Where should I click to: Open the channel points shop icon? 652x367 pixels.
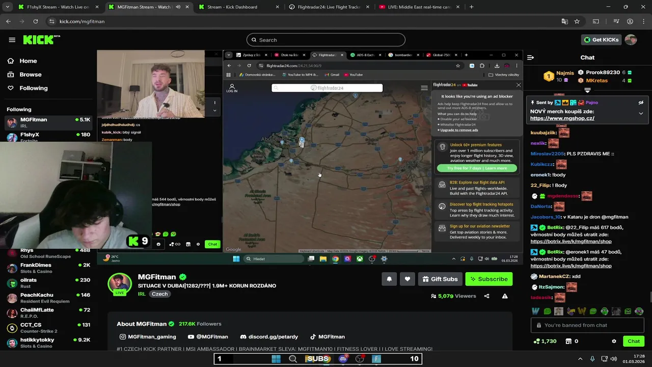(568, 341)
